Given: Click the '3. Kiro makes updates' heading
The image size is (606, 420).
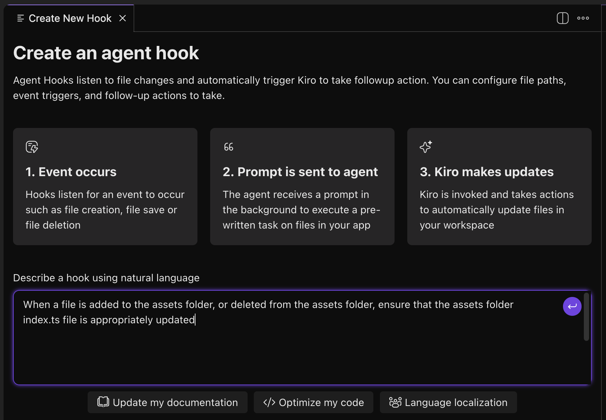Looking at the screenshot, I should (x=486, y=172).
